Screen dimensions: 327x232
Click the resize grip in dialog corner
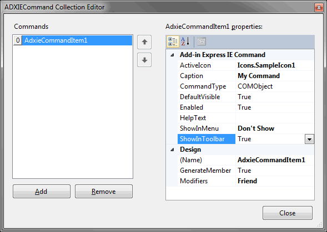click(319, 224)
